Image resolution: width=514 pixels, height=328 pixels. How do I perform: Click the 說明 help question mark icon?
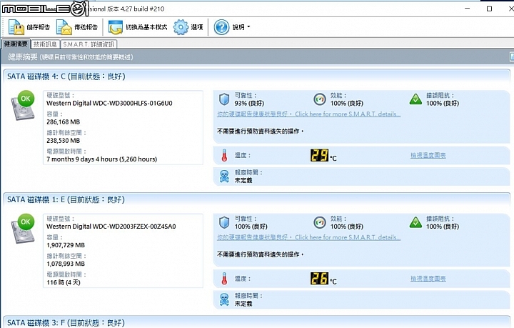(221, 27)
